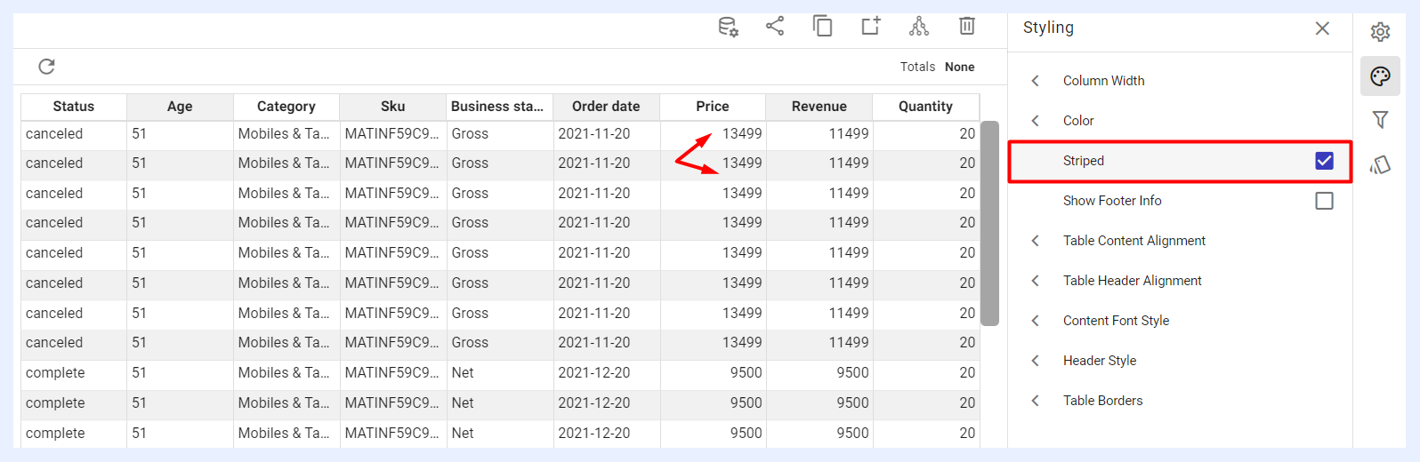The width and height of the screenshot is (1420, 462).
Task: Sort by the Revenue column header
Action: click(x=819, y=107)
